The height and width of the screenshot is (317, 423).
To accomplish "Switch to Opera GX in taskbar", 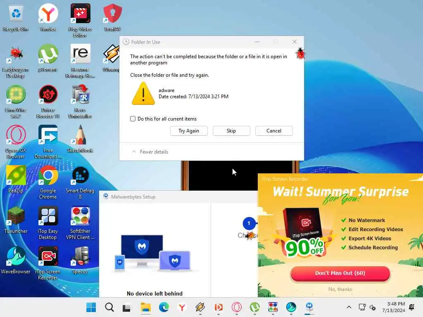I will (237, 307).
